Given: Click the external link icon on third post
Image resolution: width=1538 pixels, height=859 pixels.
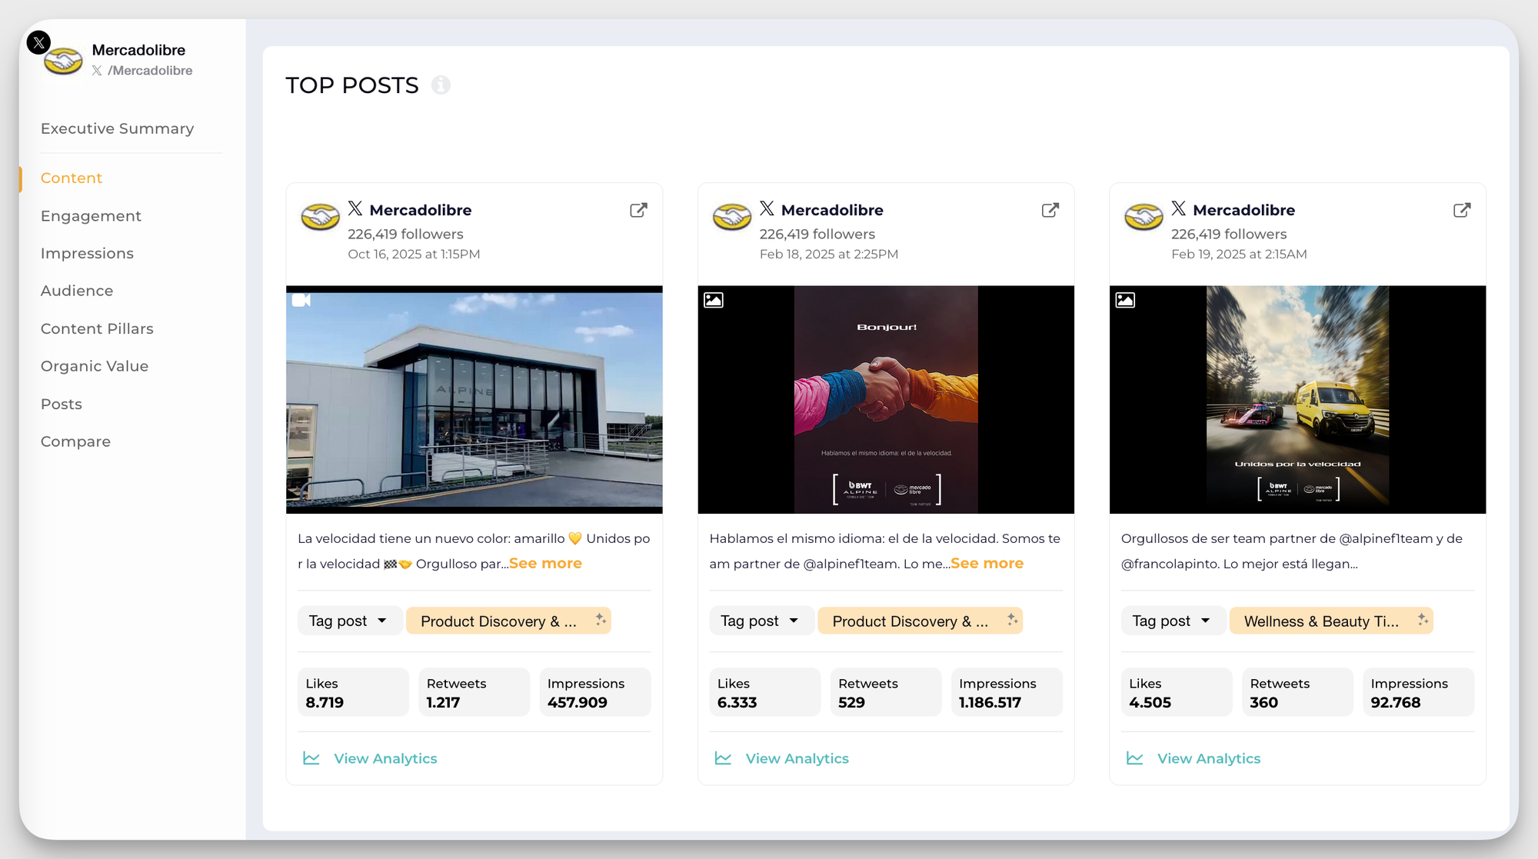Looking at the screenshot, I should click(x=1462, y=209).
